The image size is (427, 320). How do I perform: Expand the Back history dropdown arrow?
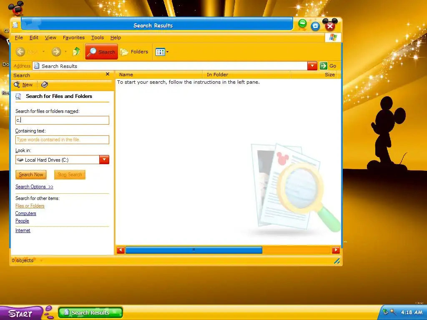pyautogui.click(x=43, y=52)
